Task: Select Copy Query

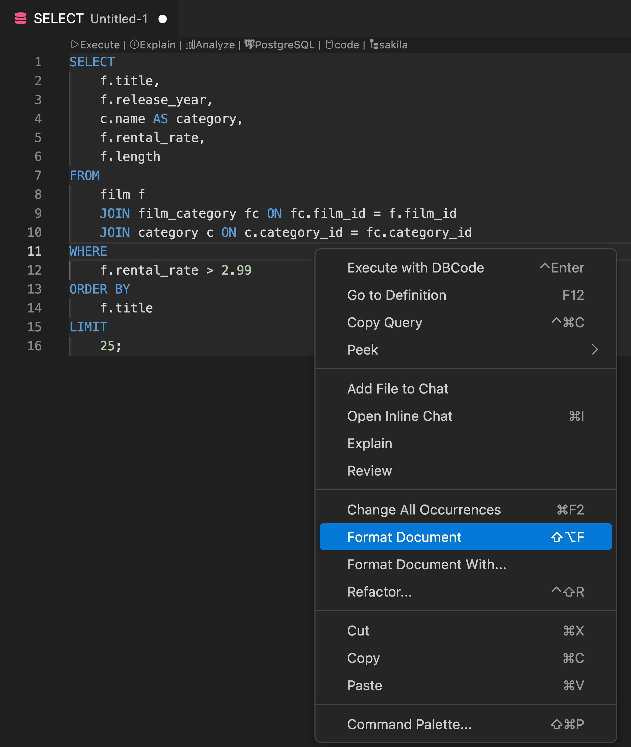Action: pos(384,322)
